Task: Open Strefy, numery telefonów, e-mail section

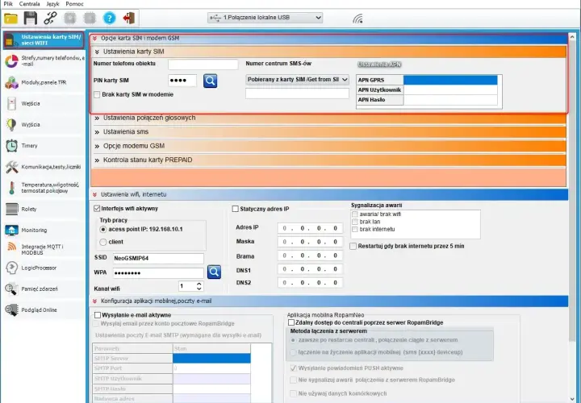Action: coord(44,61)
